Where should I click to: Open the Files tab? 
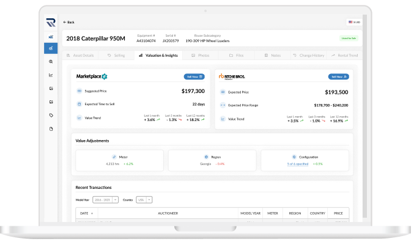(x=237, y=56)
